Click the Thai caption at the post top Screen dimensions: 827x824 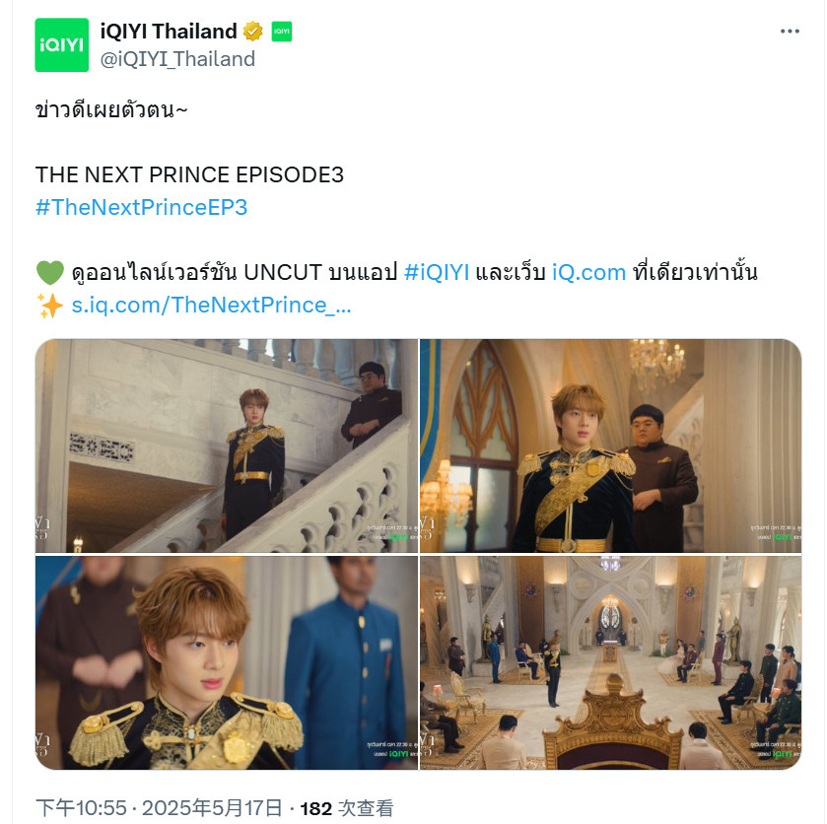click(111, 109)
